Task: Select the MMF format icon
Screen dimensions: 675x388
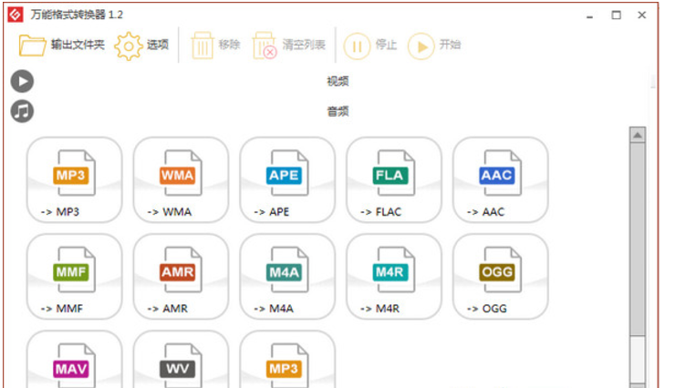Action: 74,276
